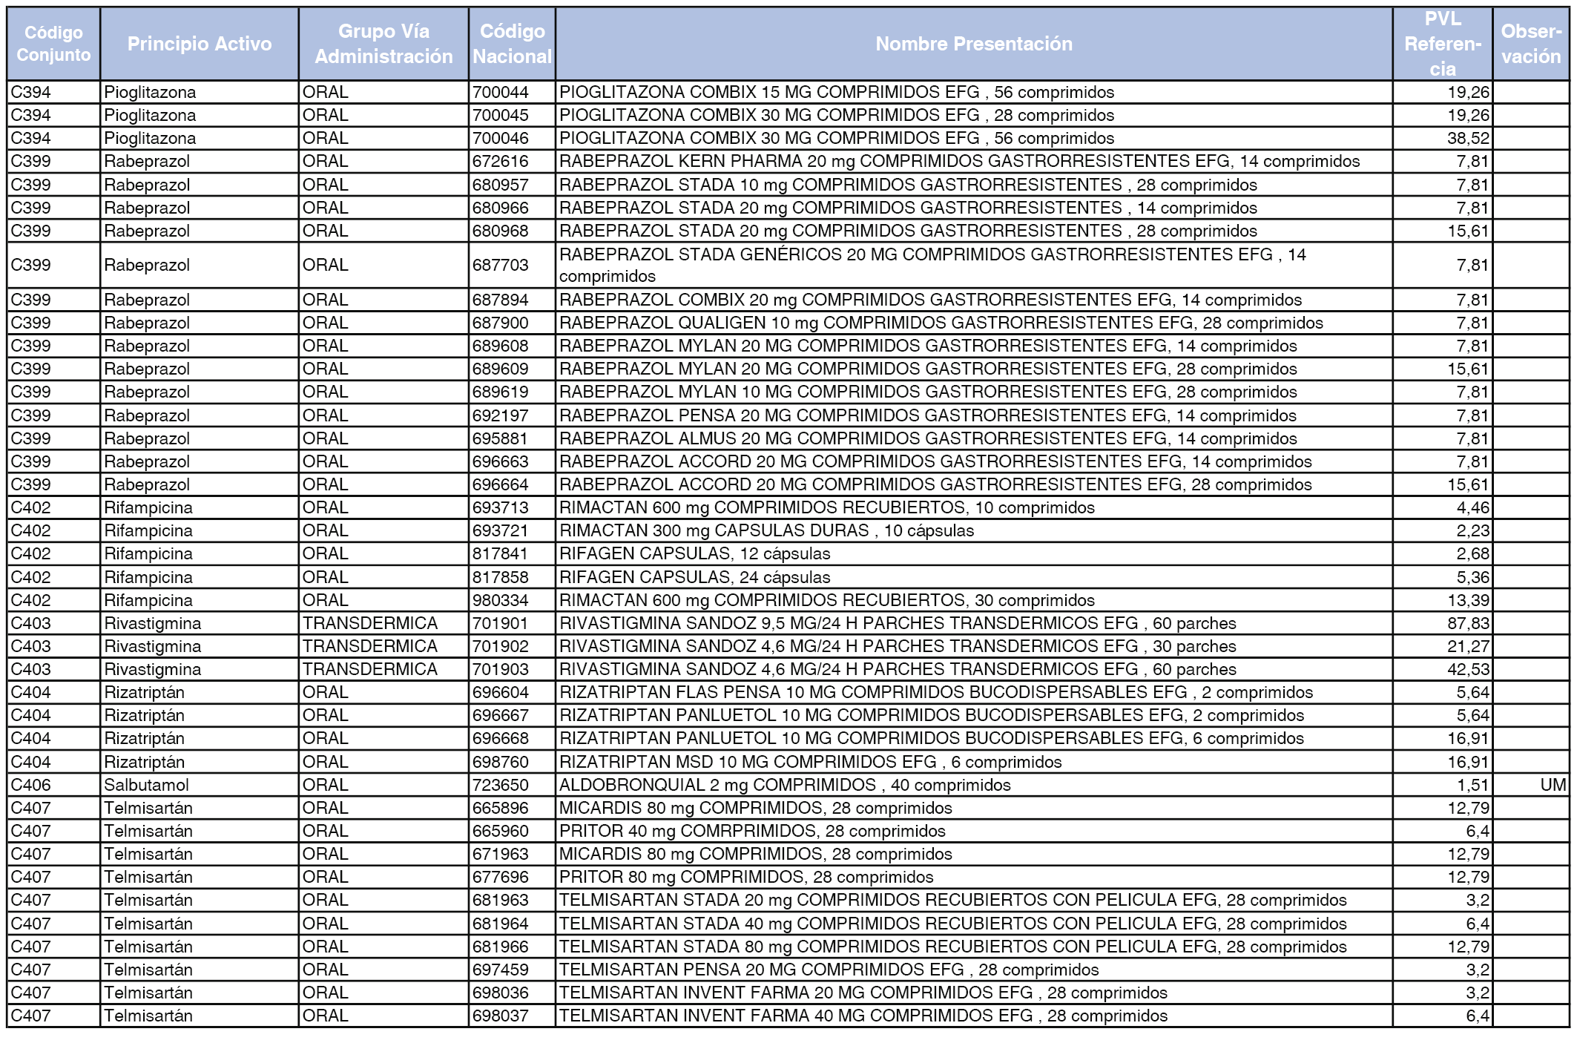Screen dimensions: 1577x1043
Task: Click RIVASTIGMINA SANDOZ 9,5 MG/24 H presentation
Action: click(974, 623)
